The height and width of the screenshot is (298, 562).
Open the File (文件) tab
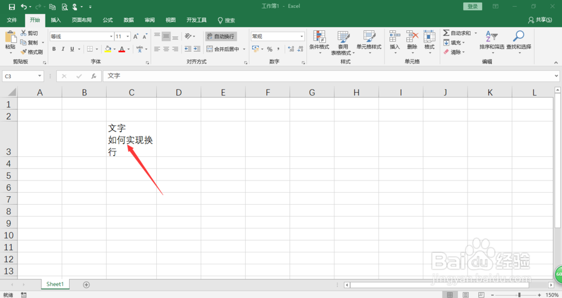tap(12, 20)
